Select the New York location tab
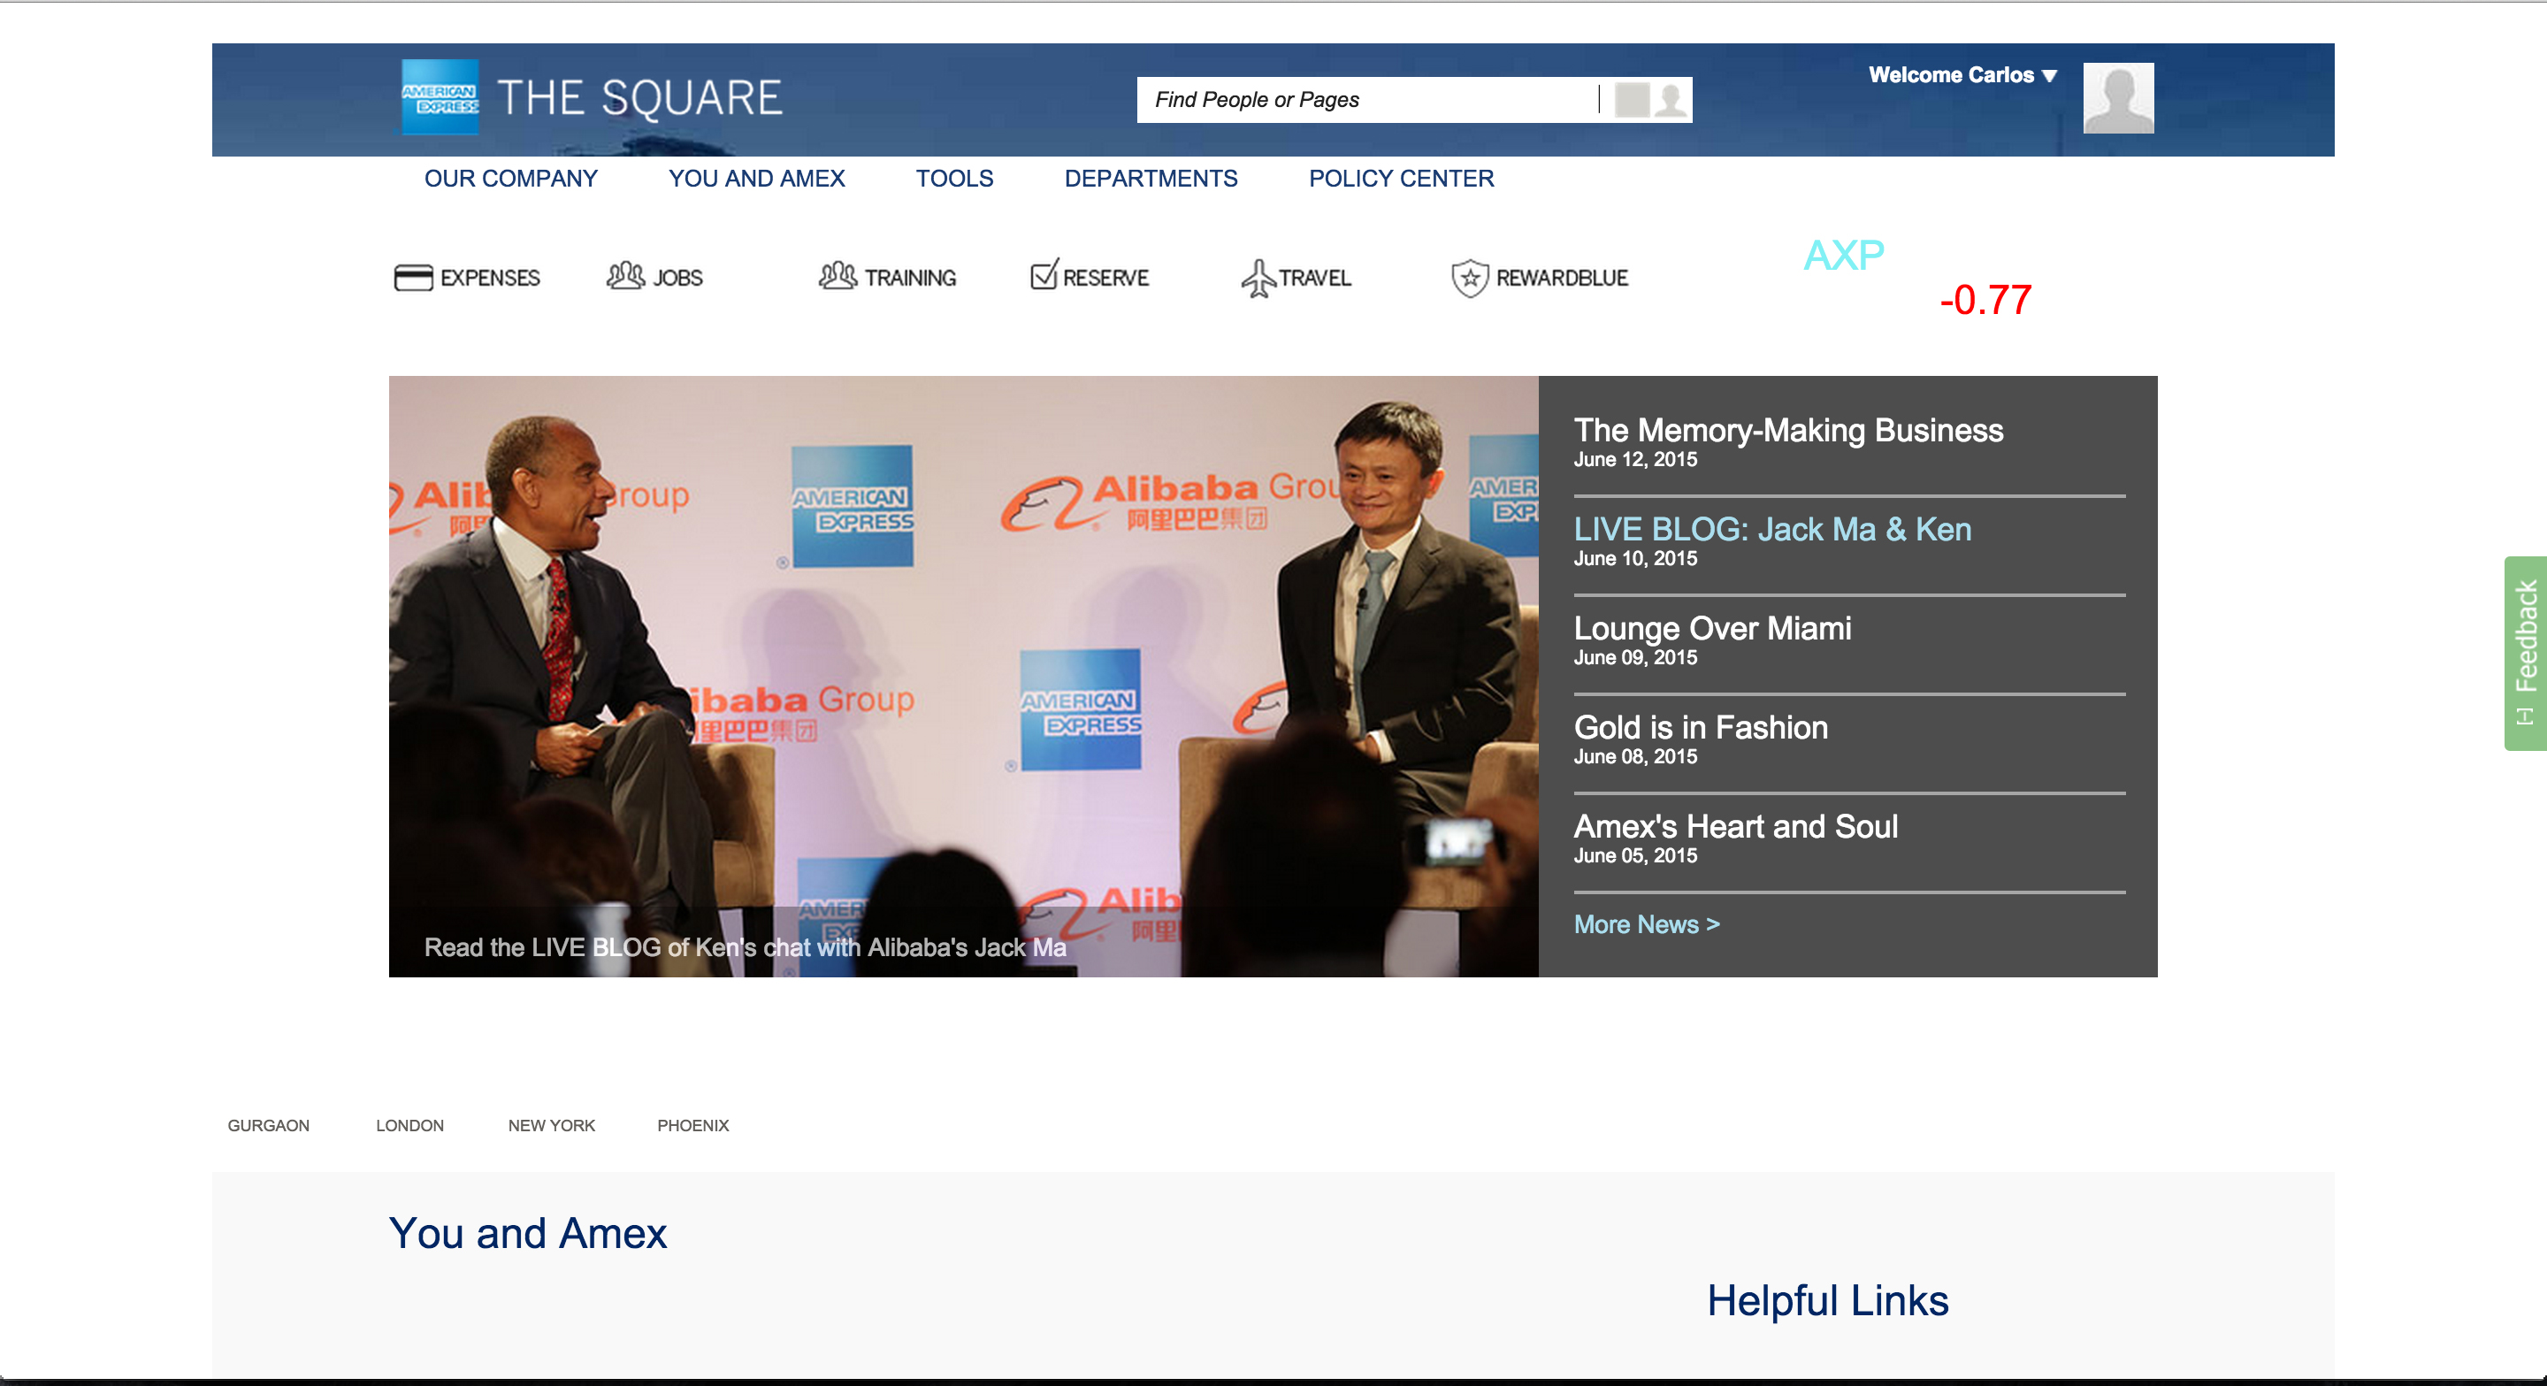Viewport: 2547px width, 1386px height. [x=552, y=1126]
